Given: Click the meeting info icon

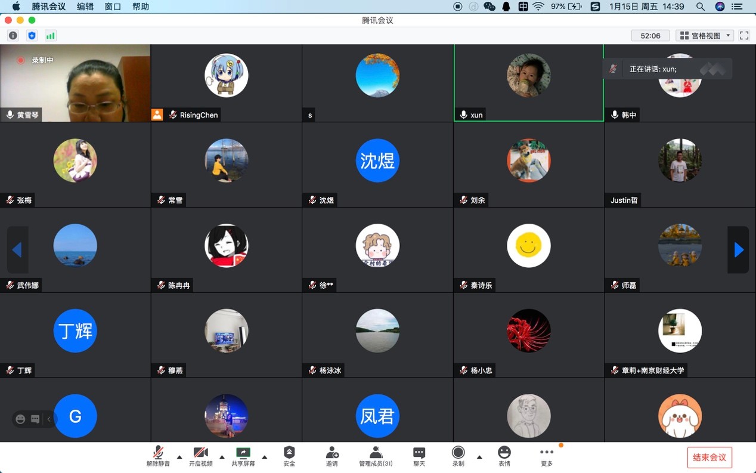Looking at the screenshot, I should coord(13,36).
